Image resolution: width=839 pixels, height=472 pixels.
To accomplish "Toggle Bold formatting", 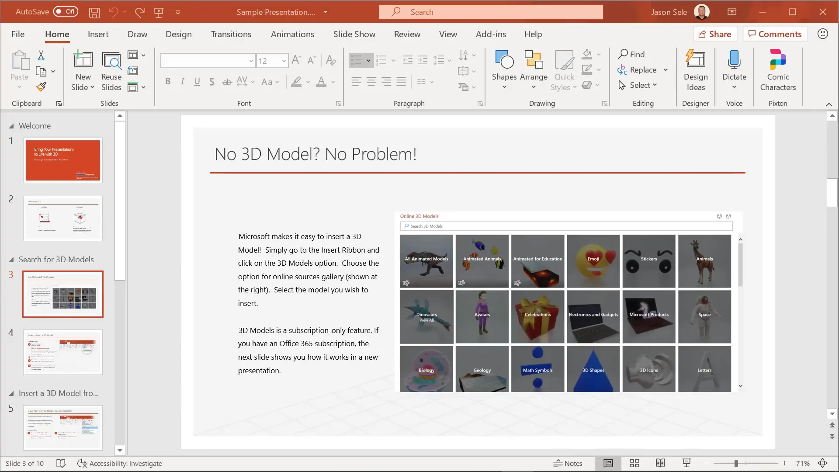I will [x=168, y=82].
